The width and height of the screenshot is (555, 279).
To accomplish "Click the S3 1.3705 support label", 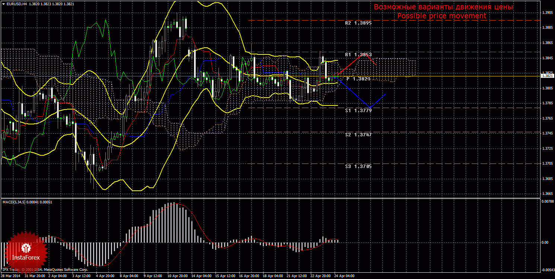I will (358, 167).
